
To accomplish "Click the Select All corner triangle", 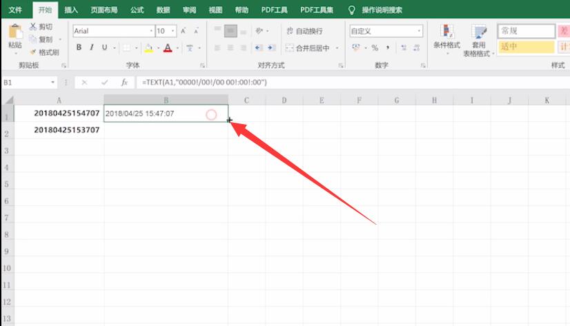I will [x=8, y=100].
